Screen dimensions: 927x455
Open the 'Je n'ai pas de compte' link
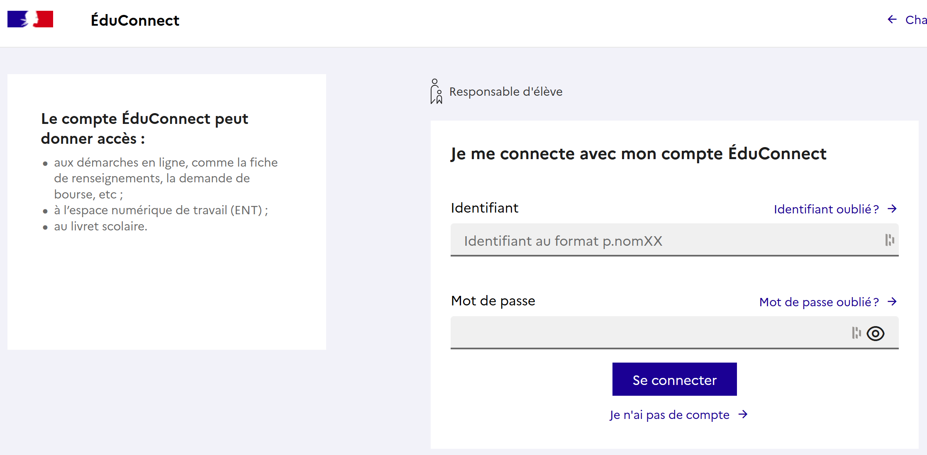click(x=668, y=414)
